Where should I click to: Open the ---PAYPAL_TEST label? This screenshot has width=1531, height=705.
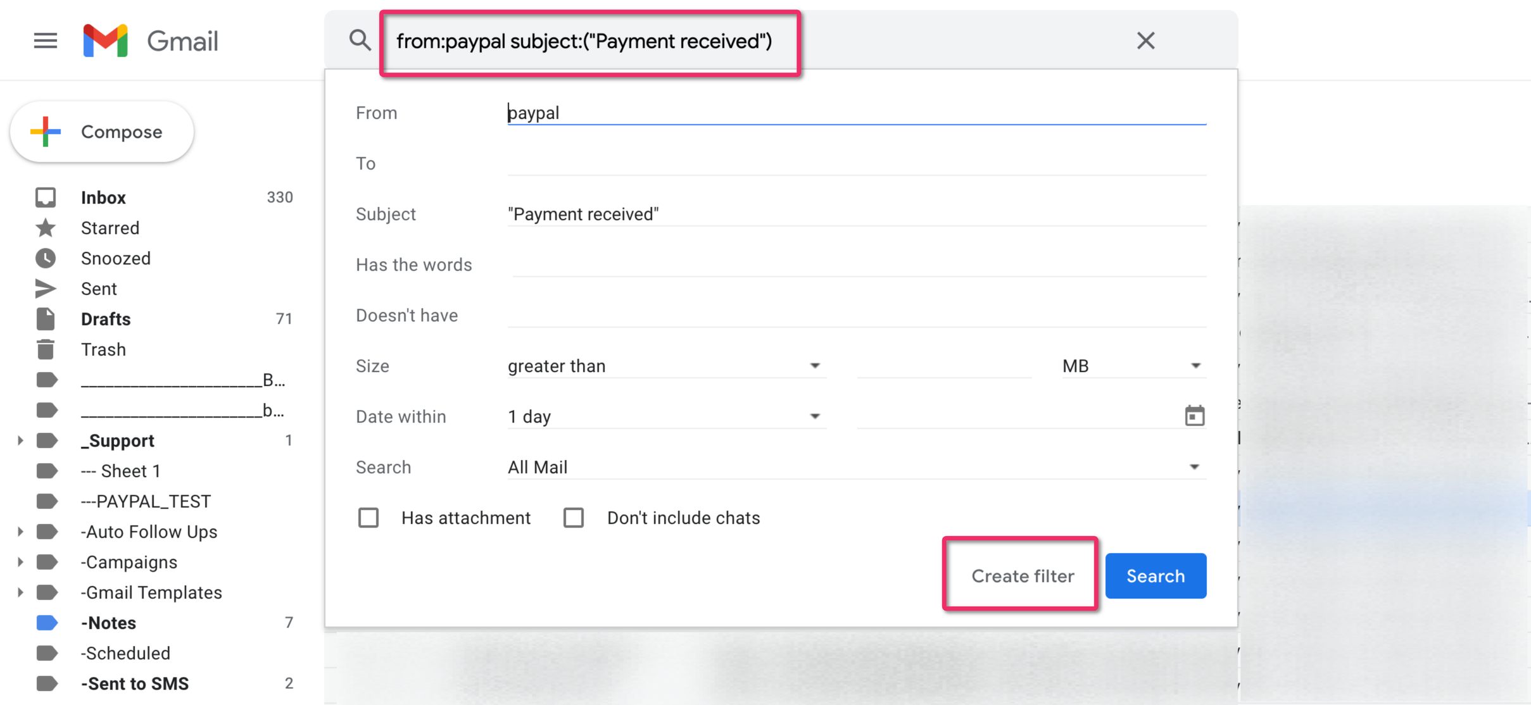[x=146, y=501]
